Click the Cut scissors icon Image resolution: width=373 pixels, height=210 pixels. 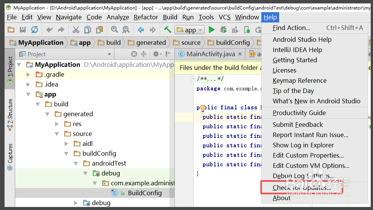tap(76, 30)
